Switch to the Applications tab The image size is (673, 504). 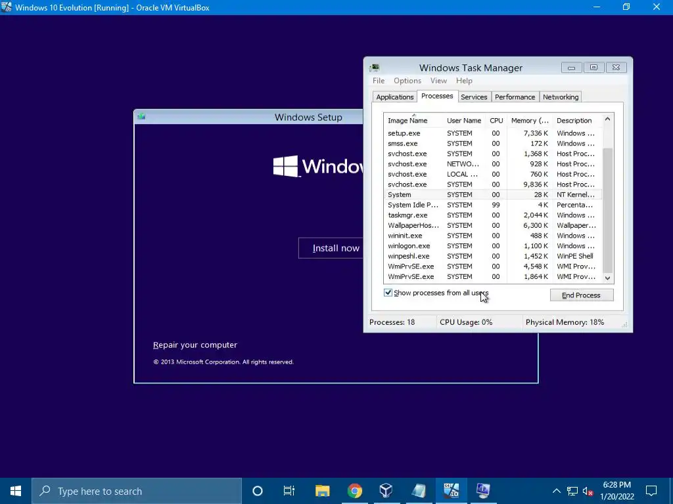[394, 97]
